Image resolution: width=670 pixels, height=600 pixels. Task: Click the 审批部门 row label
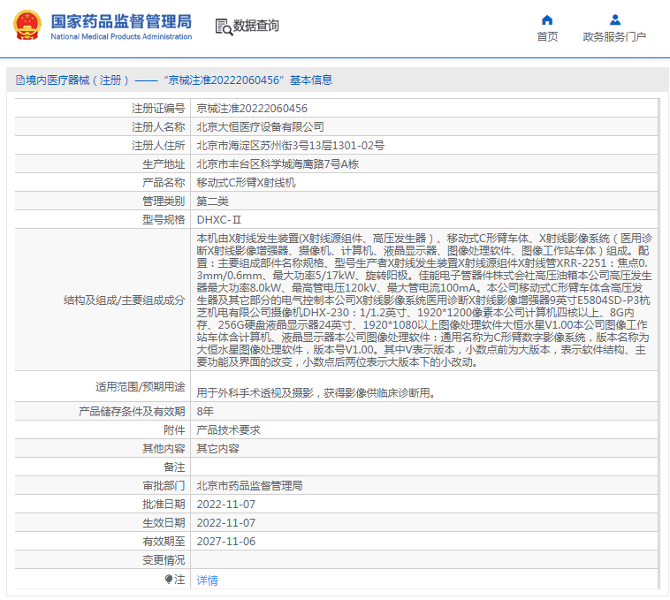click(x=164, y=485)
